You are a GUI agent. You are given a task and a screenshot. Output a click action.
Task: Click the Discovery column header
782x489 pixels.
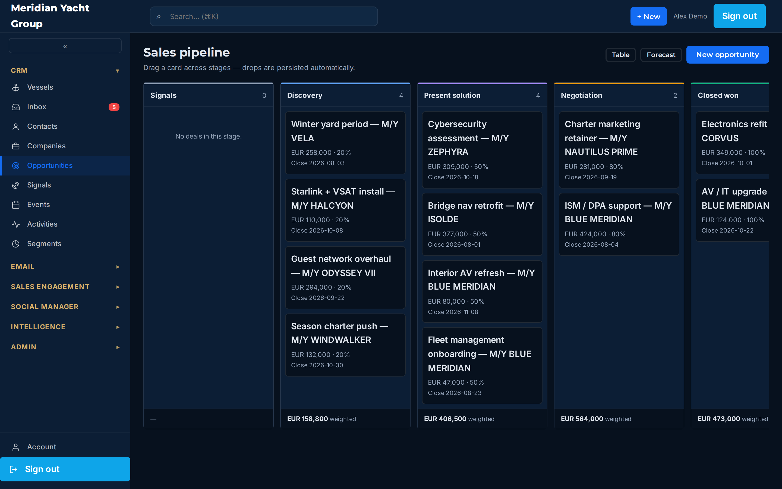pos(345,95)
